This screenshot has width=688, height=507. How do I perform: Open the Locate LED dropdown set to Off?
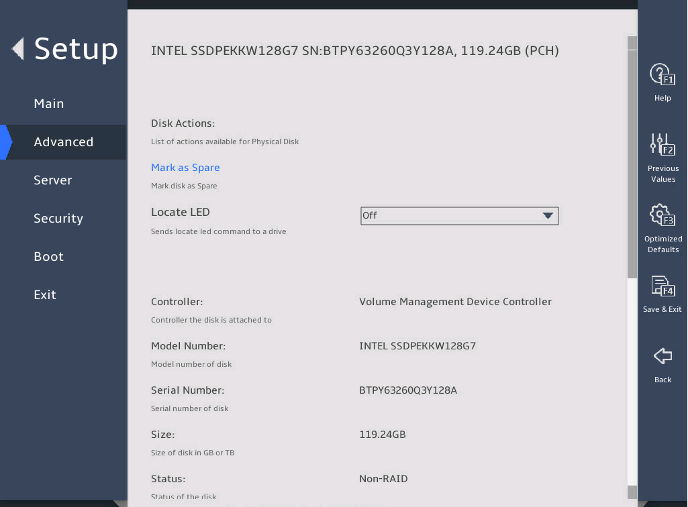tap(459, 216)
